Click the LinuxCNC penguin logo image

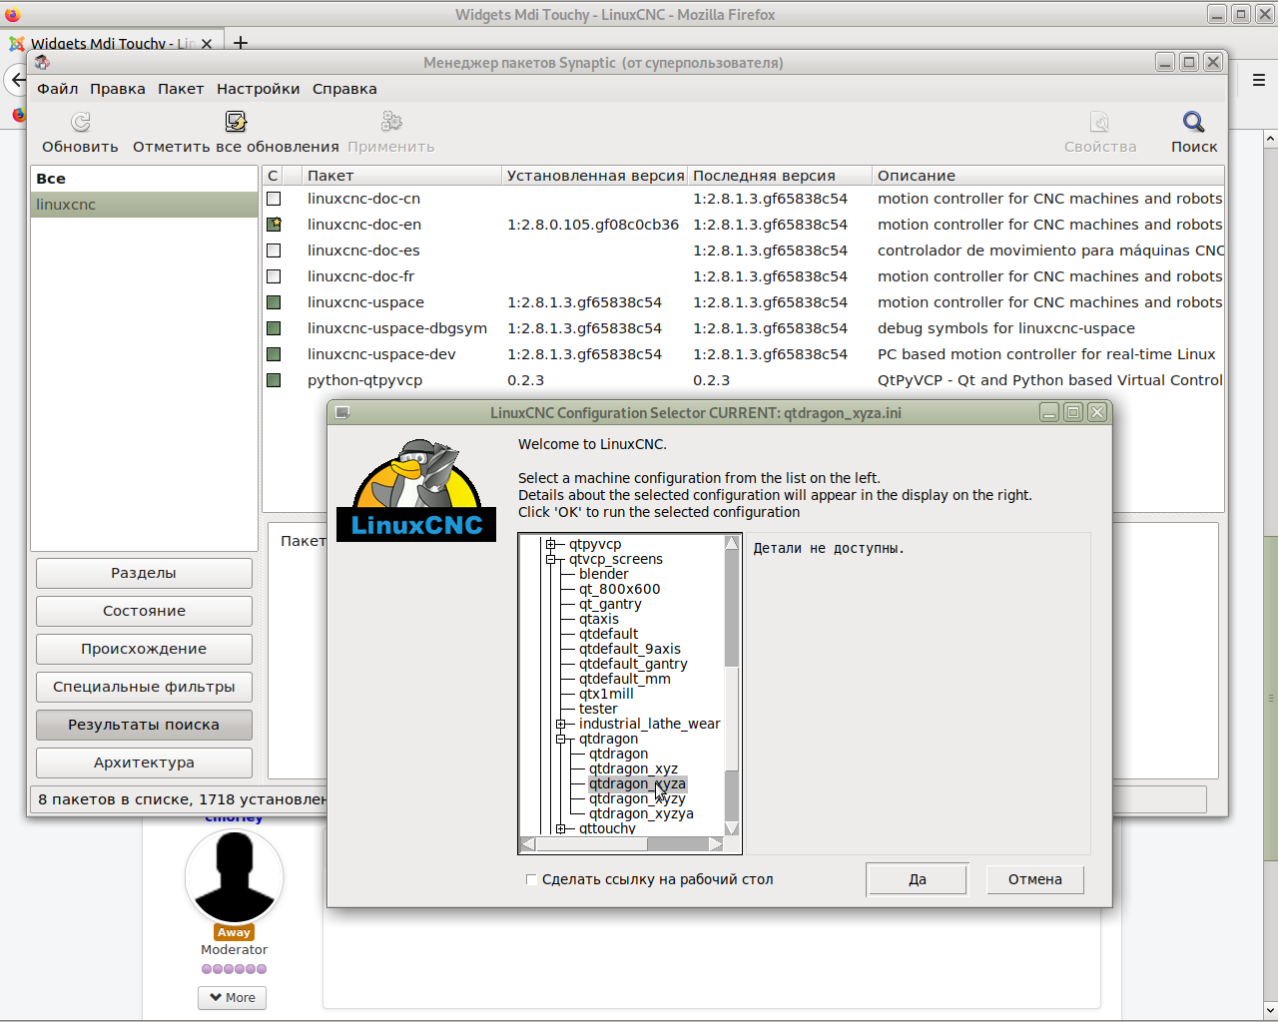coord(416,490)
